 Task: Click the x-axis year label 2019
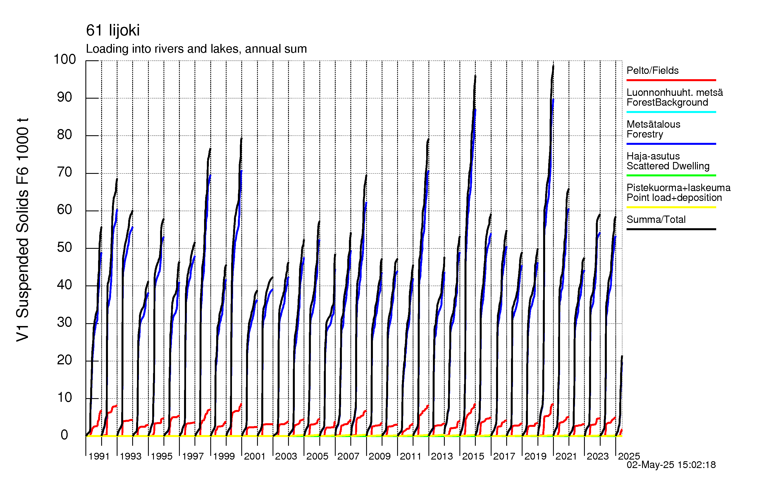(535, 456)
